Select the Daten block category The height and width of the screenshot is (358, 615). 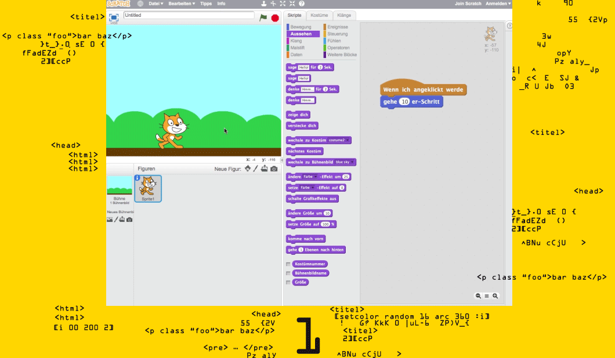tap(296, 55)
